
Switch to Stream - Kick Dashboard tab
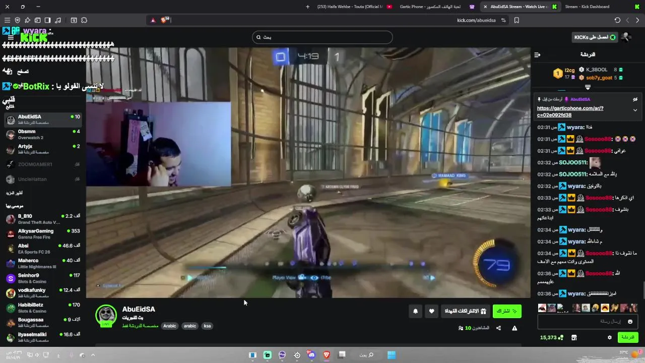[x=601, y=7]
